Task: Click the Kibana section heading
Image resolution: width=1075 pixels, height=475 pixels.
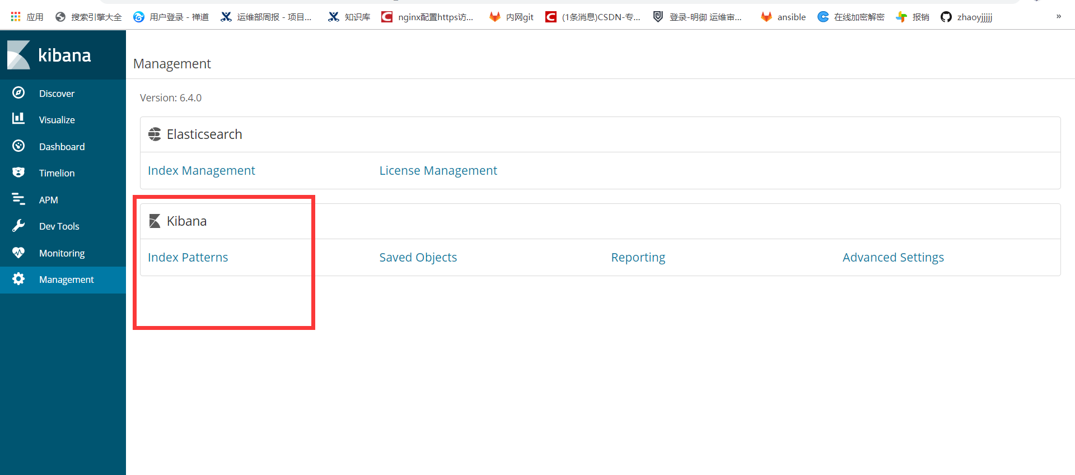Action: tap(187, 221)
